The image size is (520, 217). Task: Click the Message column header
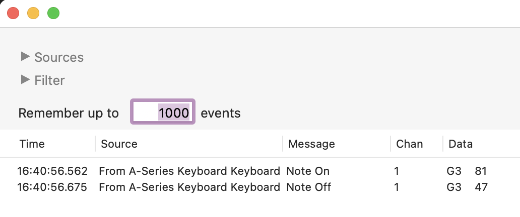[311, 144]
